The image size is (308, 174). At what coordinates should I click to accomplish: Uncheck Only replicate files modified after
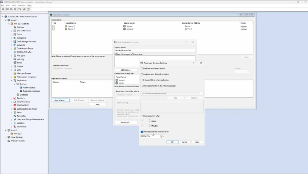(x=142, y=132)
